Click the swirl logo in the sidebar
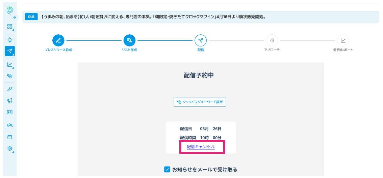The height and width of the screenshot is (178, 383). point(10,10)
